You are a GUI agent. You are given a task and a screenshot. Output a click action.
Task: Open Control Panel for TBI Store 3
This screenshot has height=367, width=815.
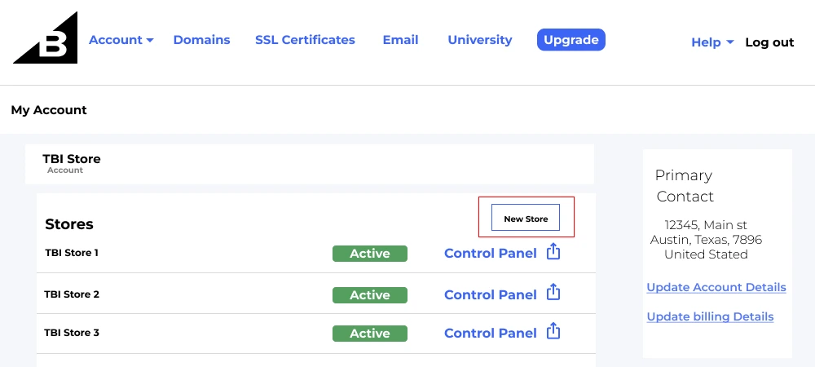(490, 333)
